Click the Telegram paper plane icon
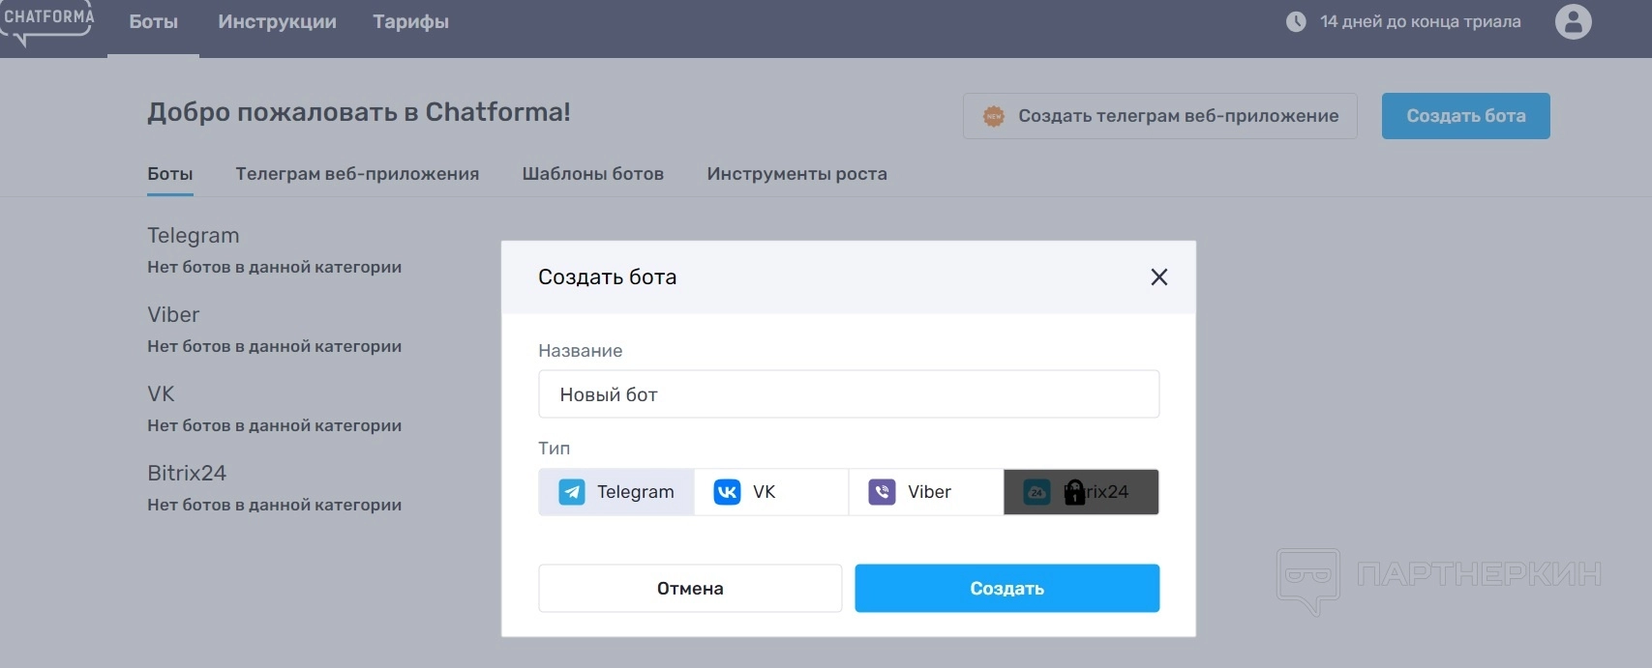The height and width of the screenshot is (668, 1652). tap(572, 492)
